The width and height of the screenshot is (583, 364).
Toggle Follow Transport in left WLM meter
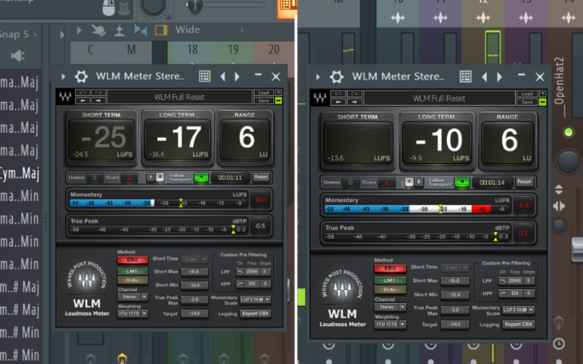tap(201, 178)
